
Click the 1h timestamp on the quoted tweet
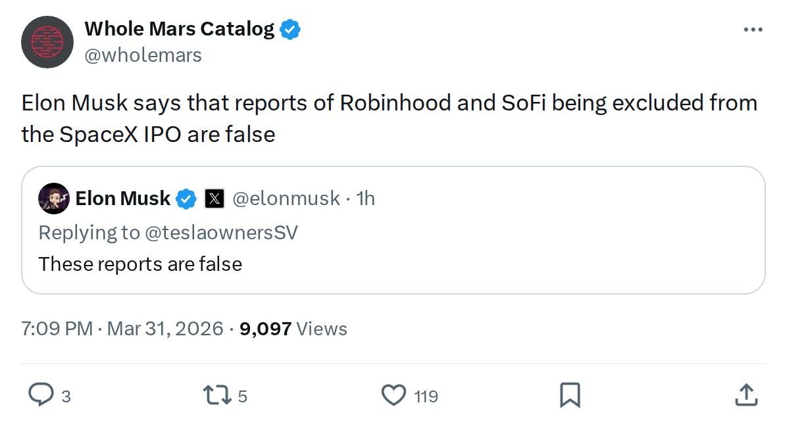click(x=366, y=198)
